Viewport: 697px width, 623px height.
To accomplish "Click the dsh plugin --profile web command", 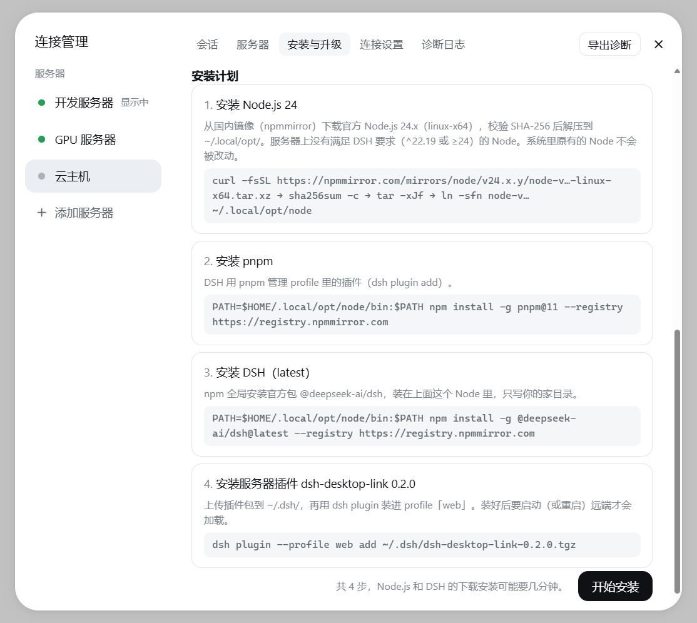I will pyautogui.click(x=422, y=545).
